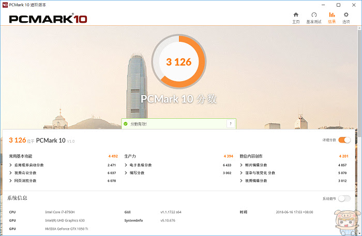Click the 生产力 heading

[x=130, y=156]
